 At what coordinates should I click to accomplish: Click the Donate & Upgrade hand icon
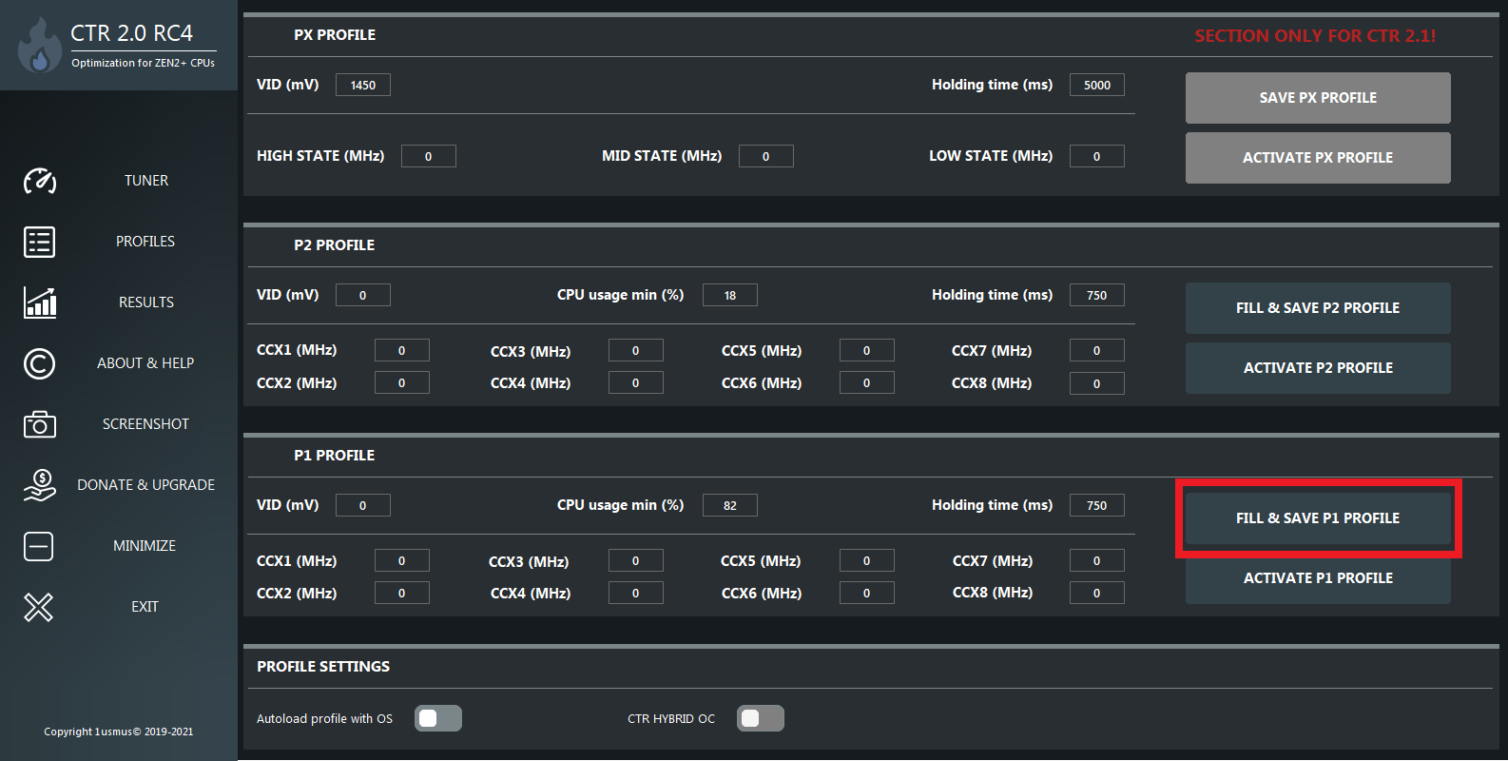[40, 485]
